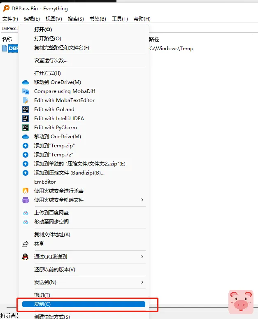The height and width of the screenshot is (319, 258).
Task: Open the 帮助(H) menu
Action: click(142, 19)
